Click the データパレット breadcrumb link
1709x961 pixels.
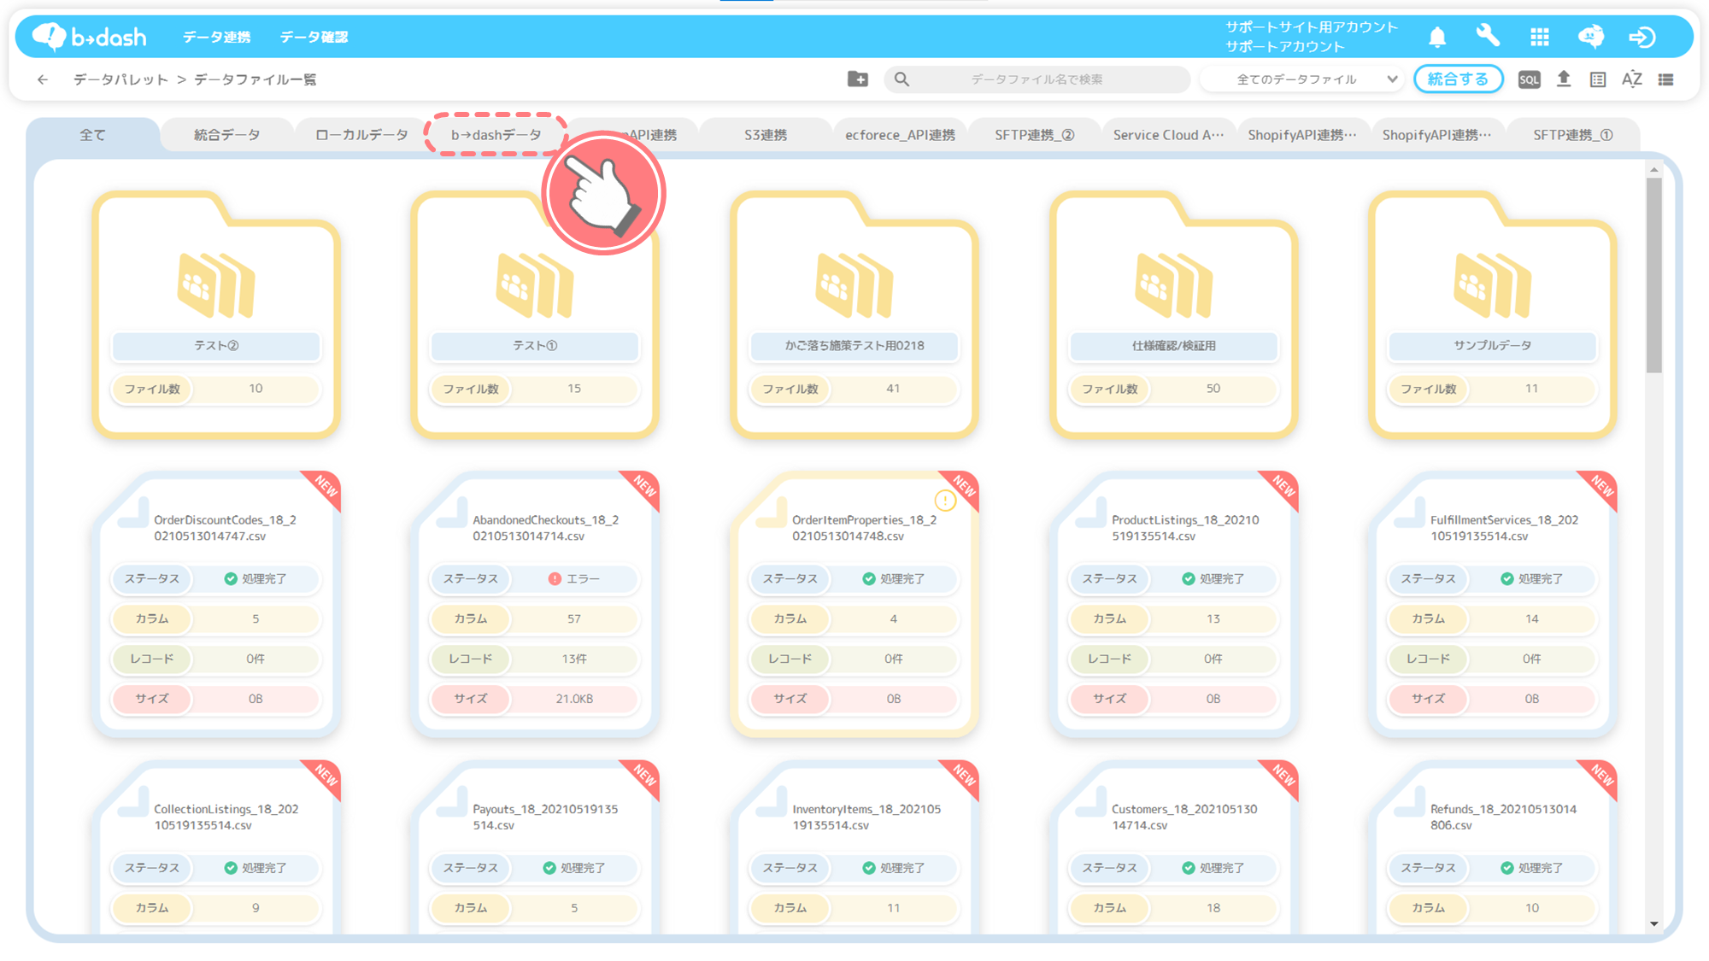click(120, 79)
